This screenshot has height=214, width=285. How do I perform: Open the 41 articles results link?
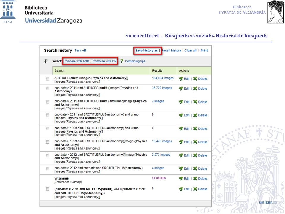[x=159, y=178]
